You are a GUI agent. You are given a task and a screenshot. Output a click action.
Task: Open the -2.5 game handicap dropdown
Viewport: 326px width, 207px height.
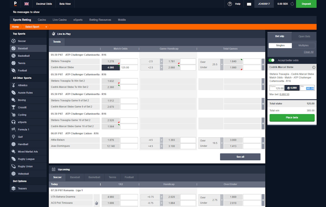pyautogui.click(x=162, y=61)
